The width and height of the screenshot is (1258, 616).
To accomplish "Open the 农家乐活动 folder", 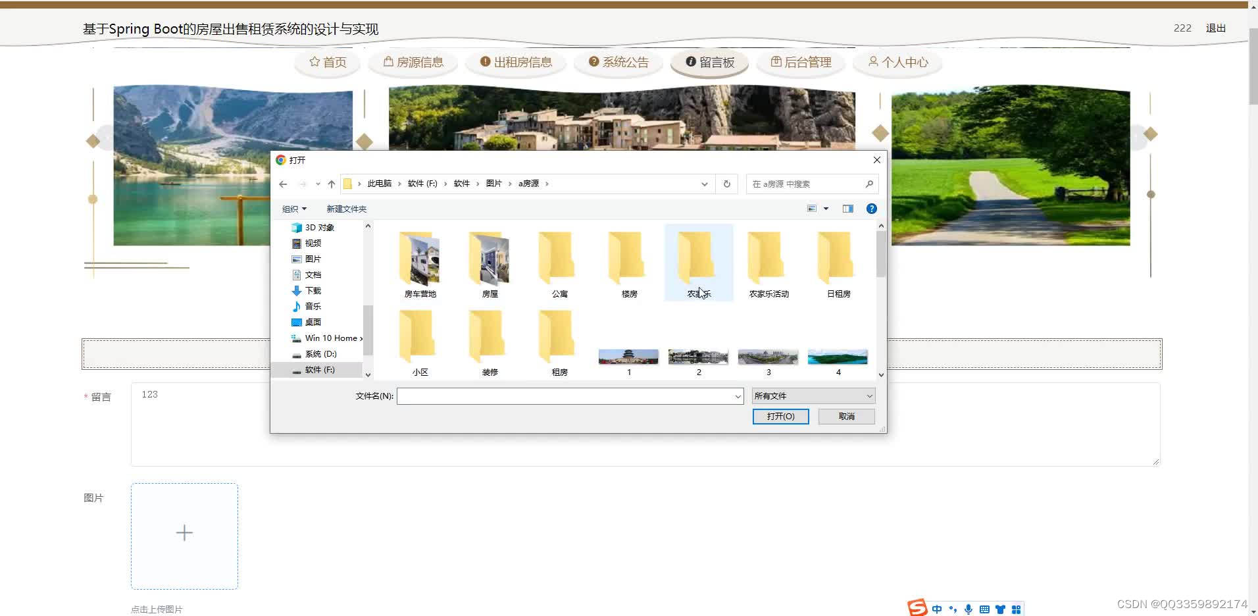I will pyautogui.click(x=768, y=265).
